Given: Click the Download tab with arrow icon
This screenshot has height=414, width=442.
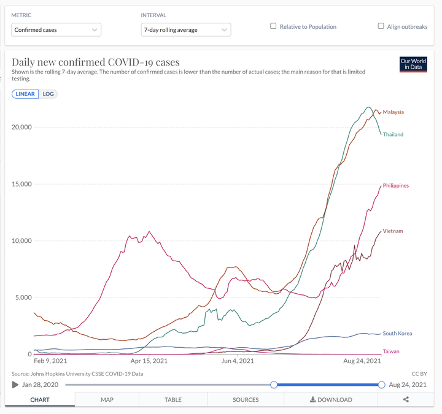Looking at the screenshot, I should (331, 399).
